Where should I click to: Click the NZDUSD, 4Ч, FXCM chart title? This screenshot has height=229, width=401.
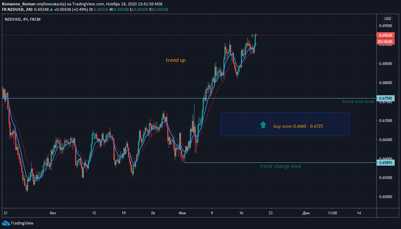coord(22,20)
